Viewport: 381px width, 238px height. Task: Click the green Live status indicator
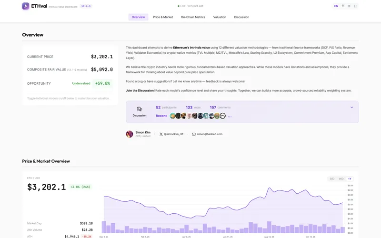pyautogui.click(x=179, y=6)
